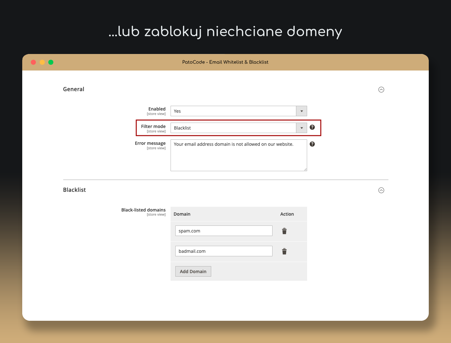The height and width of the screenshot is (343, 451).
Task: Click the Blacklist section heading
Action: [74, 190]
